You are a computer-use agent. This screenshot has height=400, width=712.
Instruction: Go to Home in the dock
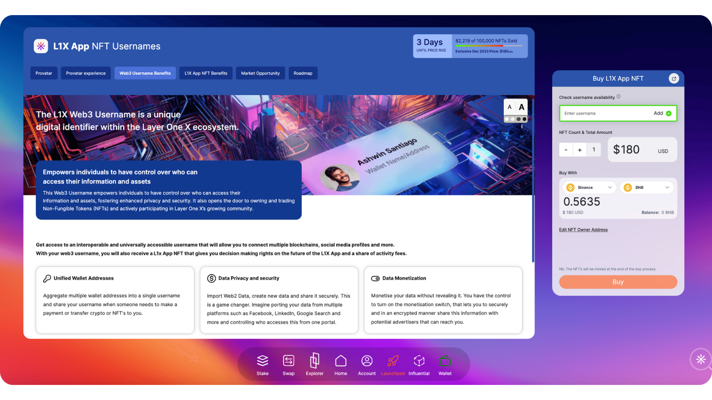coord(341,365)
